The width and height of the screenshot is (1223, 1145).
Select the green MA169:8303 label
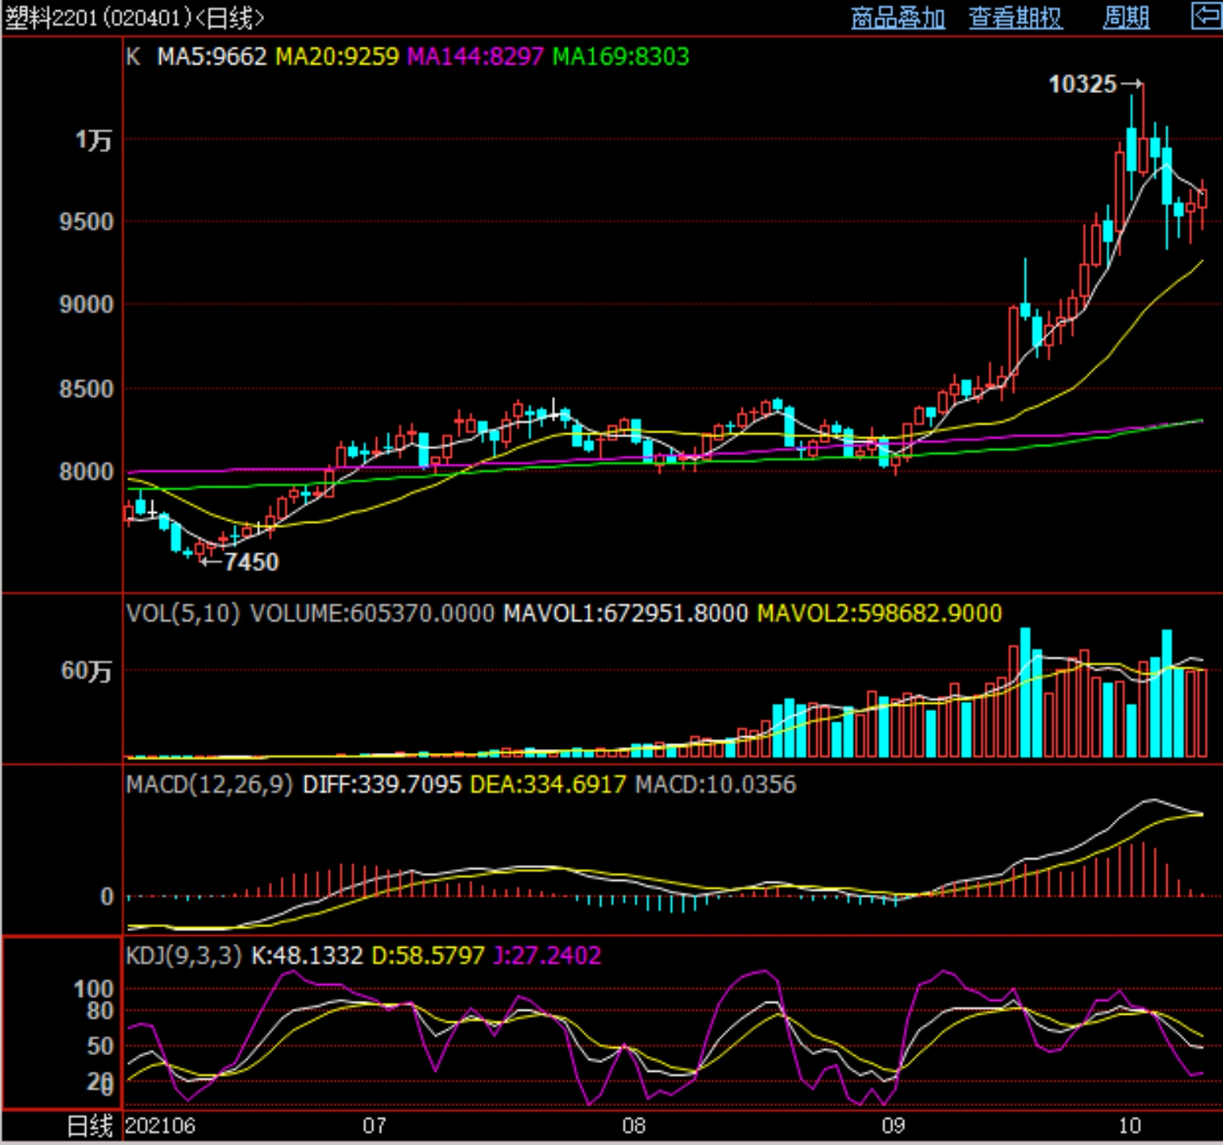click(620, 56)
